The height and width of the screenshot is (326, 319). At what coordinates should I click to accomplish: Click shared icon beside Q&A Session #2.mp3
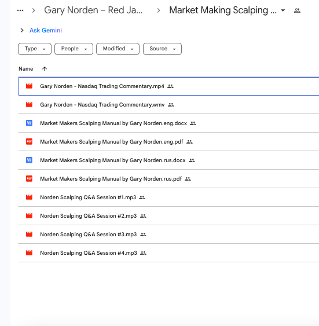coord(143,216)
